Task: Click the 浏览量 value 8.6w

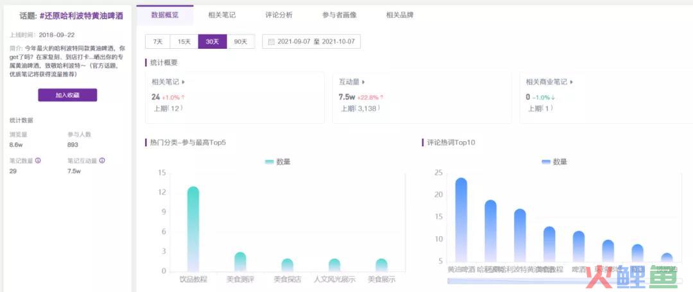Action: point(16,145)
